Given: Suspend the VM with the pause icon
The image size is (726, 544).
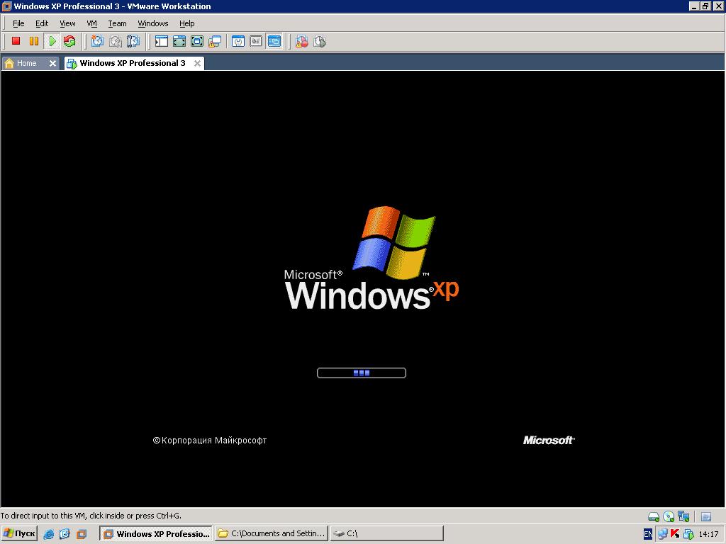Looking at the screenshot, I should [34, 41].
